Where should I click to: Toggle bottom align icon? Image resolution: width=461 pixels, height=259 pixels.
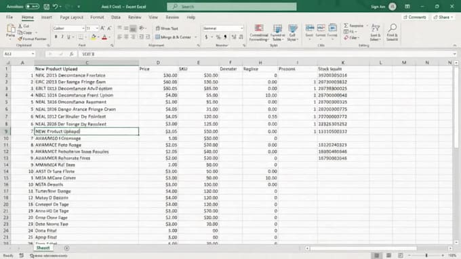(133, 28)
